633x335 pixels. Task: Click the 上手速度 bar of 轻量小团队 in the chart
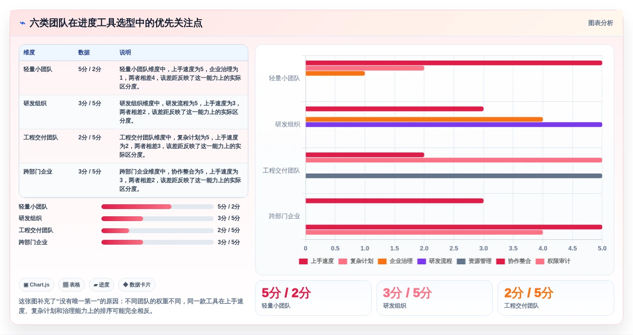454,63
